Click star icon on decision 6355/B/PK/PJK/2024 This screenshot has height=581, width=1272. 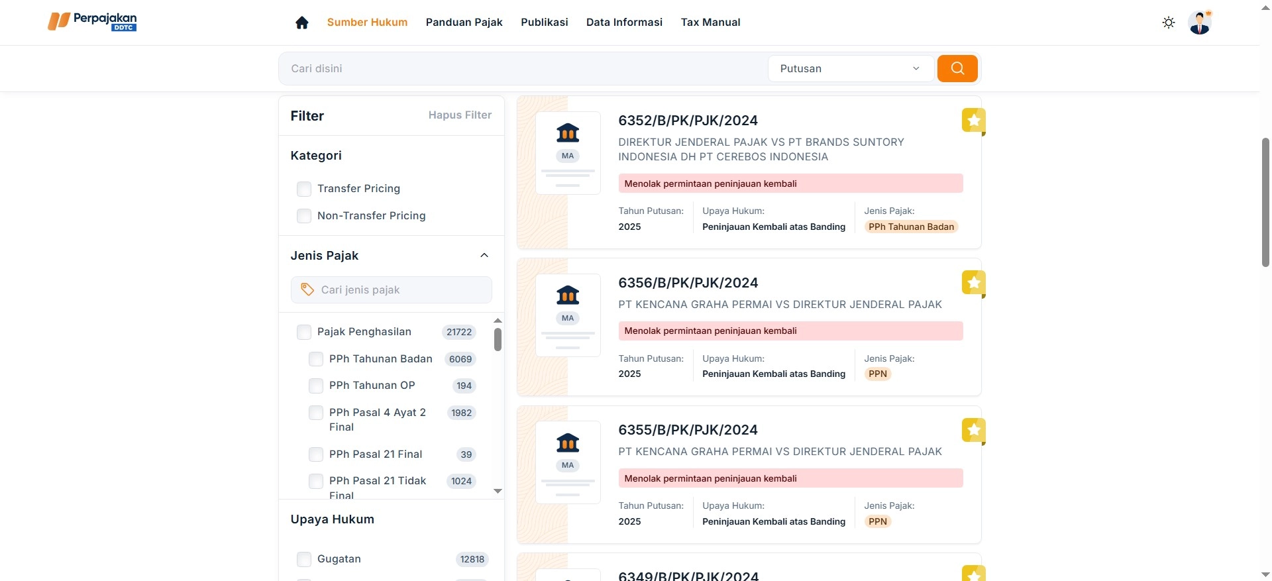coord(973,431)
